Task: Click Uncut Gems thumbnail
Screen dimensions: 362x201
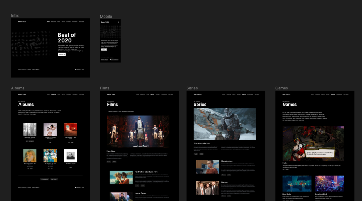Action: pos(121,196)
